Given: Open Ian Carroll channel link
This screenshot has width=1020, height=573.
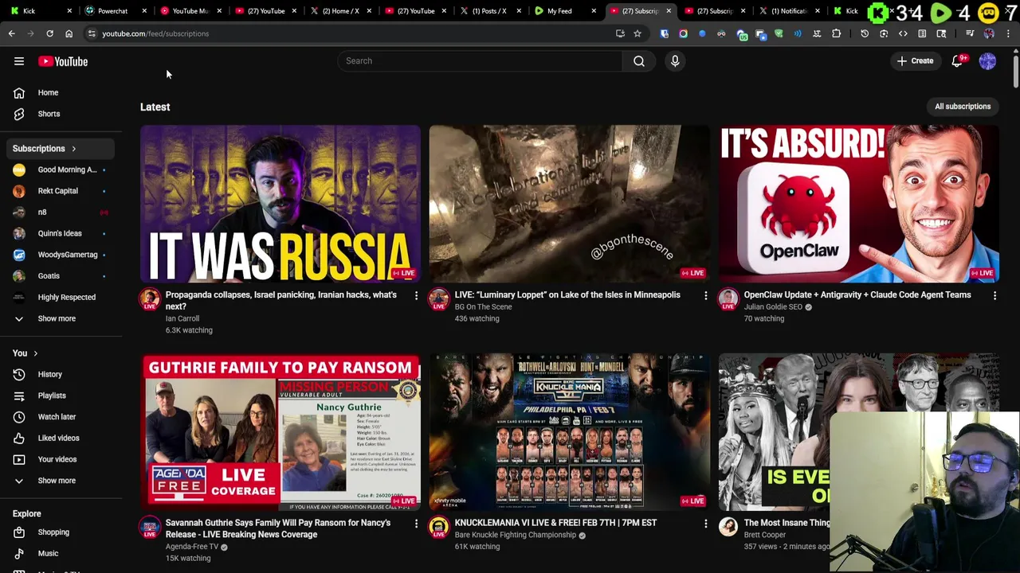Looking at the screenshot, I should 182,318.
